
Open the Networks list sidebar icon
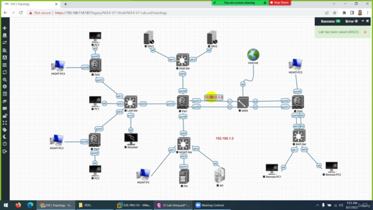5,43
